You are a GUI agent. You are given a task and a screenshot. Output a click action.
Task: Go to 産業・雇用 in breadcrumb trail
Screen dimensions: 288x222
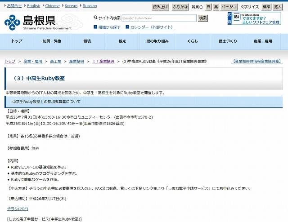click(33, 61)
